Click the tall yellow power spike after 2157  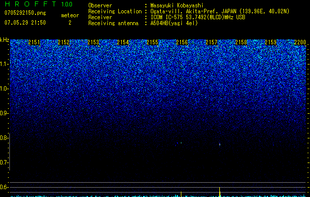(x=220, y=192)
